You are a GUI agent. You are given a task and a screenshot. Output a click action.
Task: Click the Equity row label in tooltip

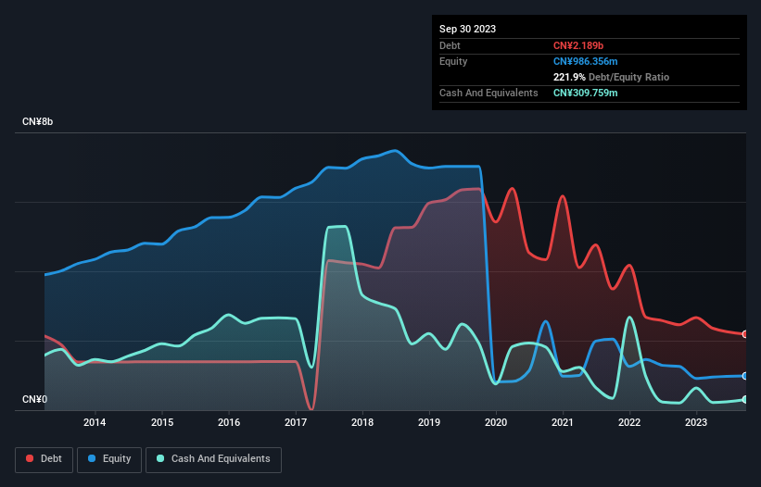point(453,61)
